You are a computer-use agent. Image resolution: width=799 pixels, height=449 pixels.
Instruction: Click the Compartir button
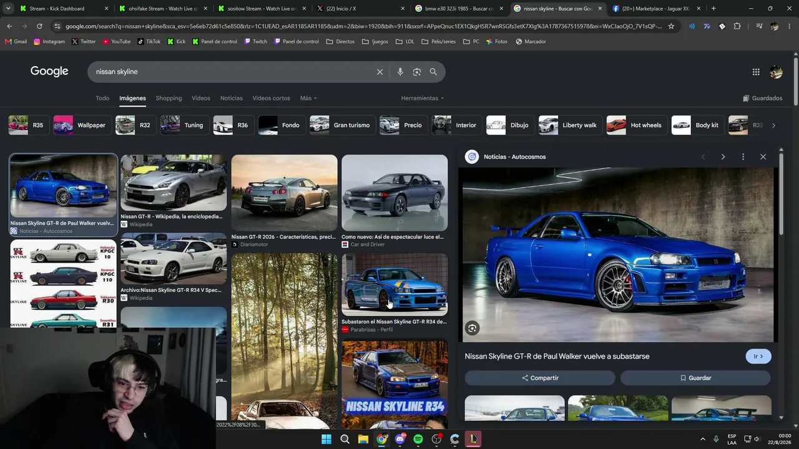tap(540, 378)
